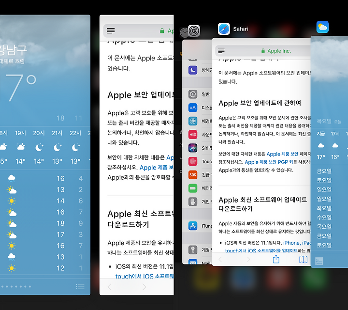The image size is (348, 310).
Task: Tap the Clock app icon in switcher
Action: pos(184,32)
